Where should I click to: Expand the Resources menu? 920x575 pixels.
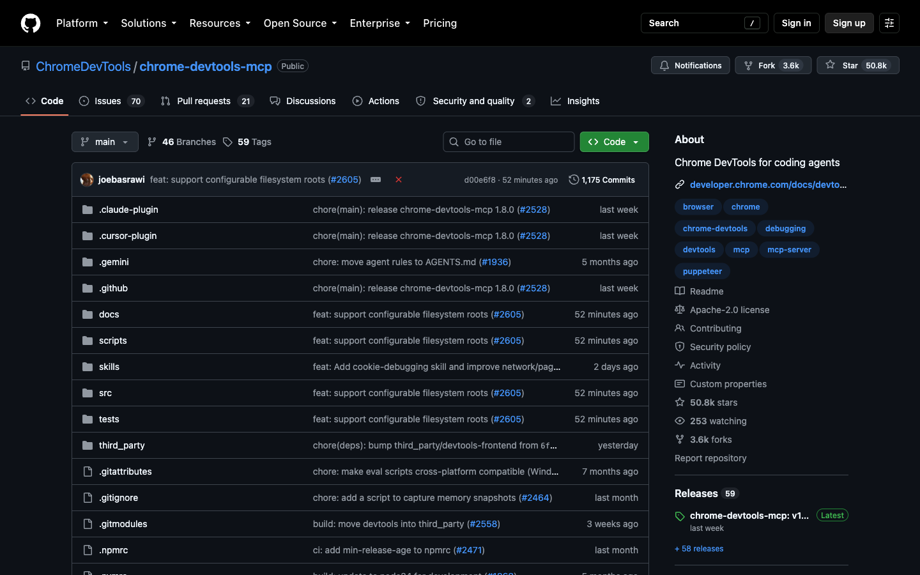pyautogui.click(x=220, y=23)
